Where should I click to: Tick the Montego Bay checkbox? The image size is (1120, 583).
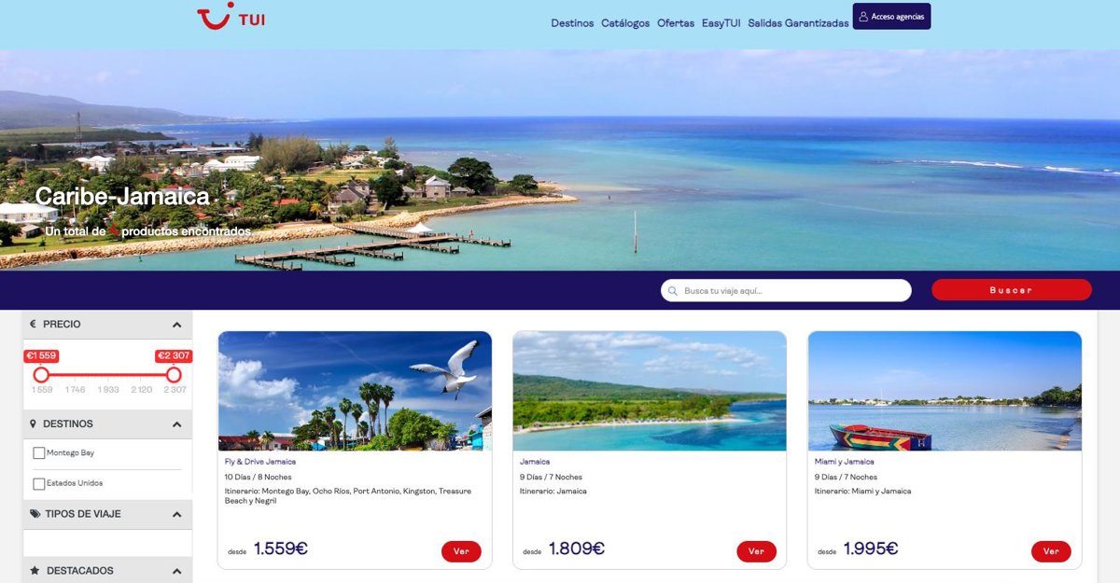(x=38, y=453)
